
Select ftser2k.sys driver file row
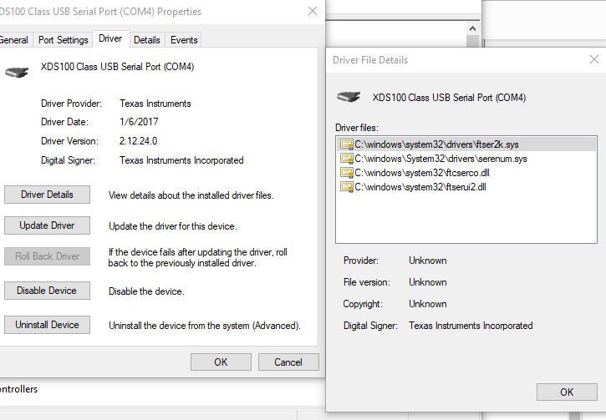(x=466, y=144)
